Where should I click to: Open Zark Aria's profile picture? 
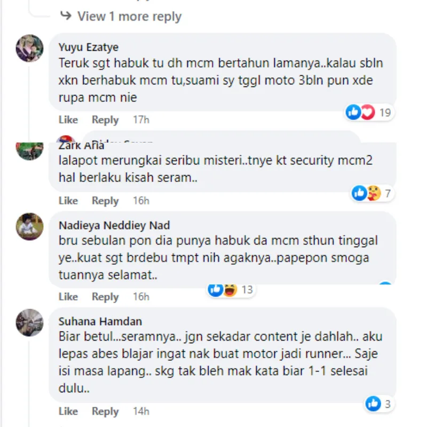[x=30, y=150]
